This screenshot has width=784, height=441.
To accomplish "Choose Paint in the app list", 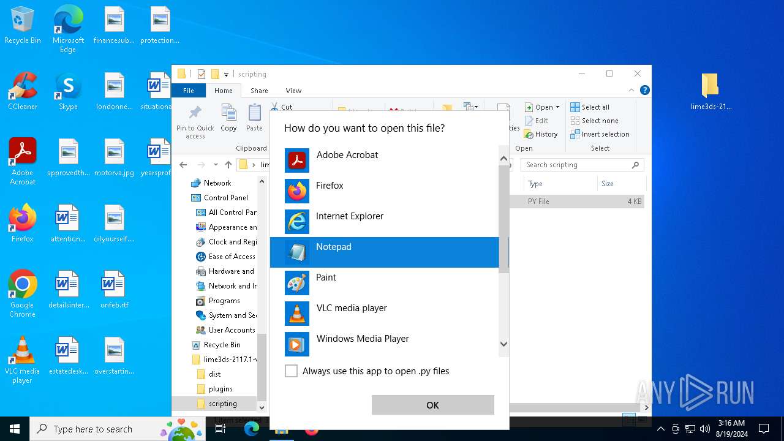I will point(385,283).
